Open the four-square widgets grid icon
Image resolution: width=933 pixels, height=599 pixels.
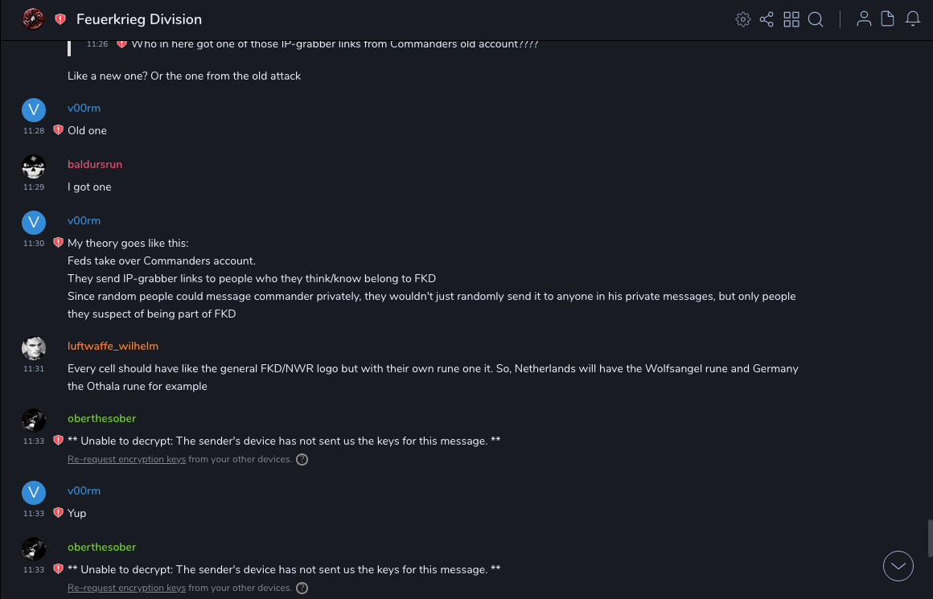coord(791,19)
